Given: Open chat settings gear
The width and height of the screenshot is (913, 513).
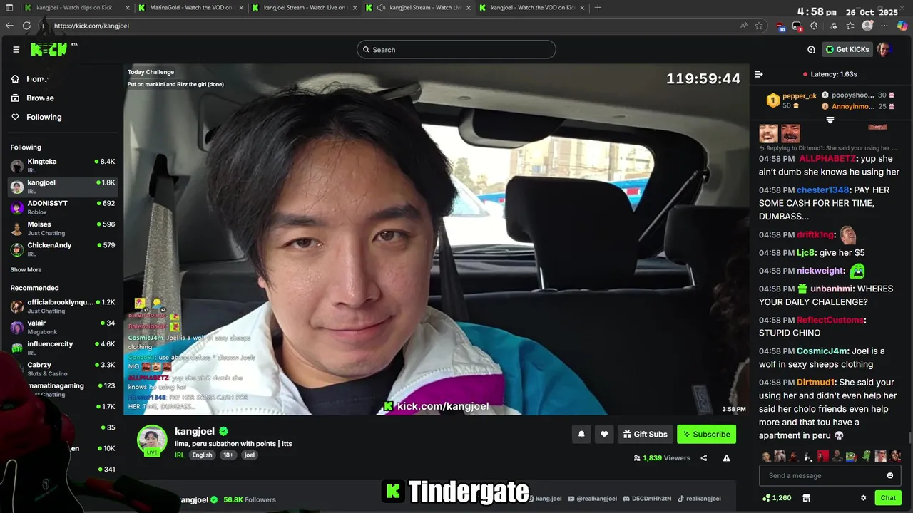Looking at the screenshot, I should [863, 498].
